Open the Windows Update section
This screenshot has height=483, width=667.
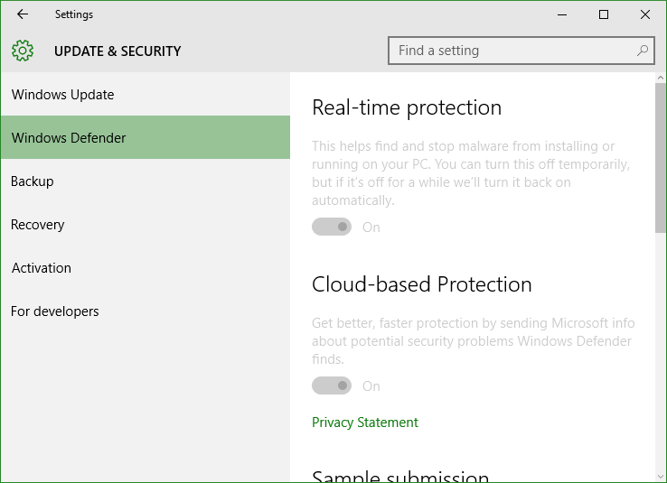point(146,94)
